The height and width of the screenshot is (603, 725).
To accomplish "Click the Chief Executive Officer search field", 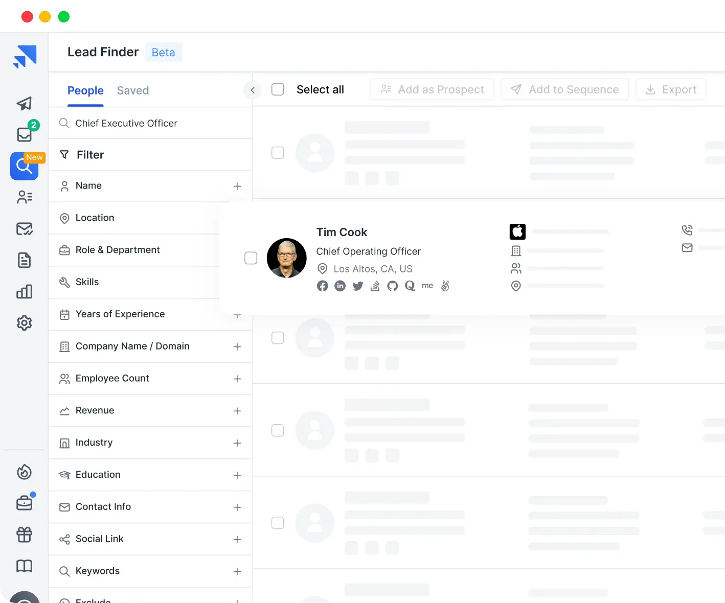I will pos(153,123).
